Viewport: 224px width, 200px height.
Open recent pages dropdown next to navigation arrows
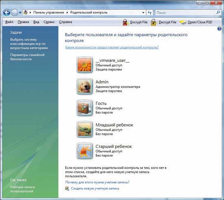click(20, 13)
